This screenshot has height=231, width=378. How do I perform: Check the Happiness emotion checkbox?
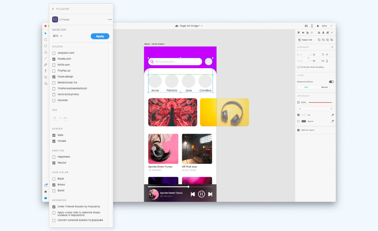coord(54,157)
